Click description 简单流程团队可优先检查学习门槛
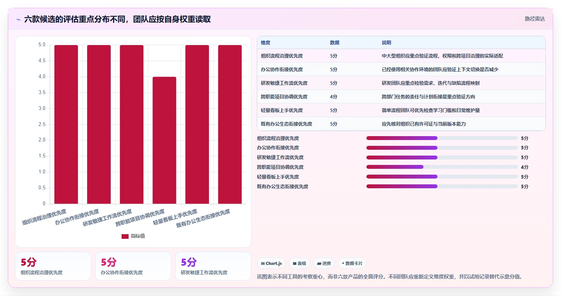 [431, 110]
